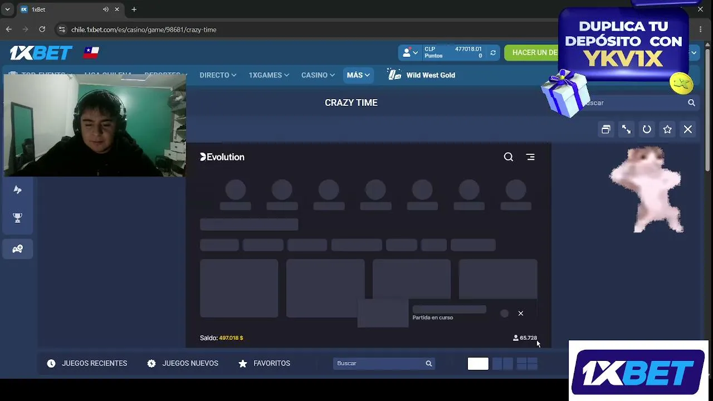Expand the DIRECTO menu
The height and width of the screenshot is (401, 713).
click(218, 75)
